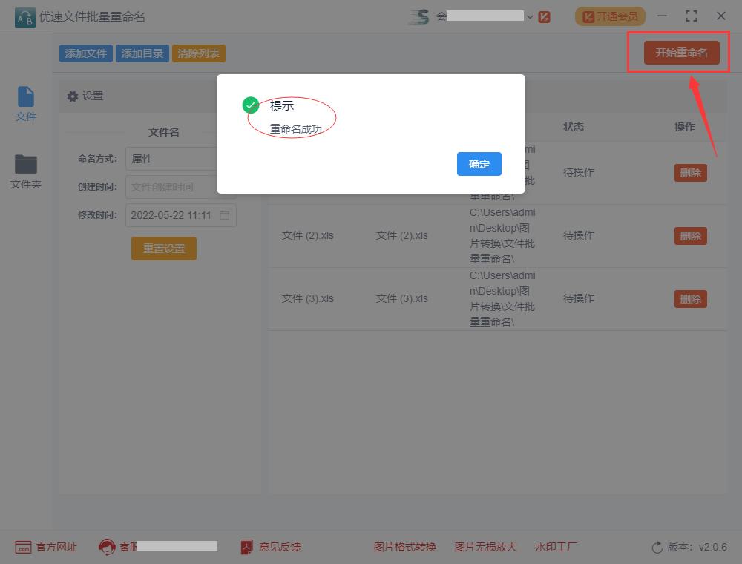Add files using the 添加文件 button
Screen dimensions: 742x564
click(85, 53)
